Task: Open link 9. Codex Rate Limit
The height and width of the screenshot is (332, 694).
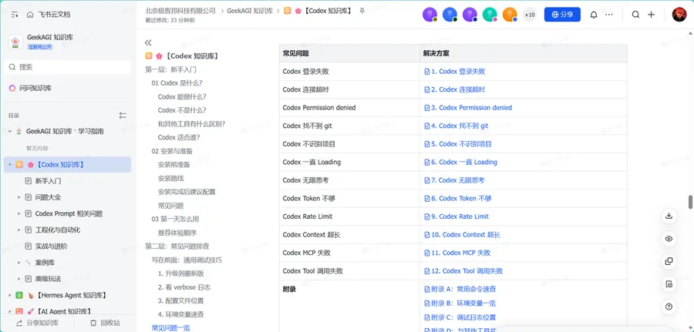Action: click(460, 216)
